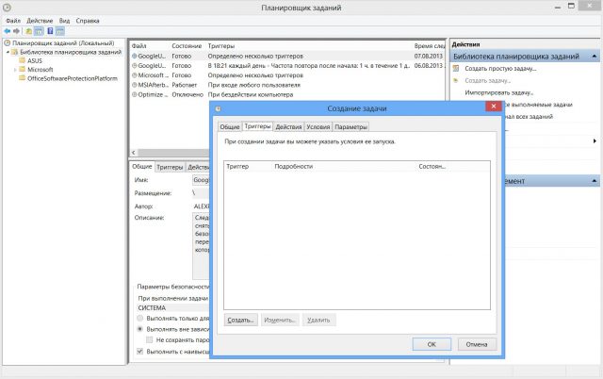Click the Создать простую задачу action icon
The height and width of the screenshot is (379, 603).
pyautogui.click(x=457, y=69)
